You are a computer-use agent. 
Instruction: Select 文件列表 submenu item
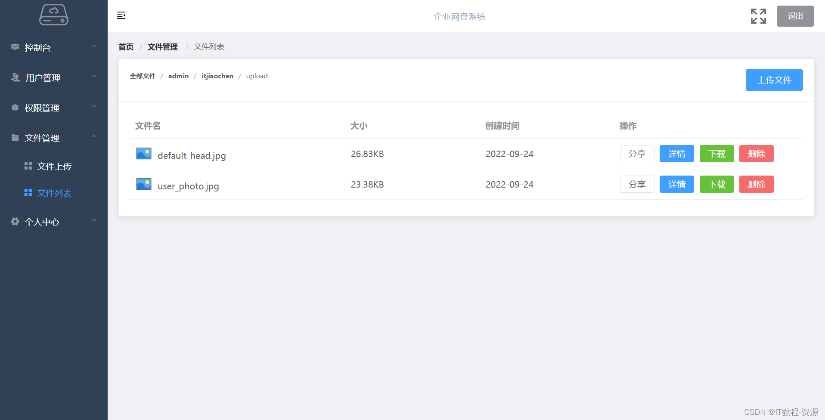[54, 193]
